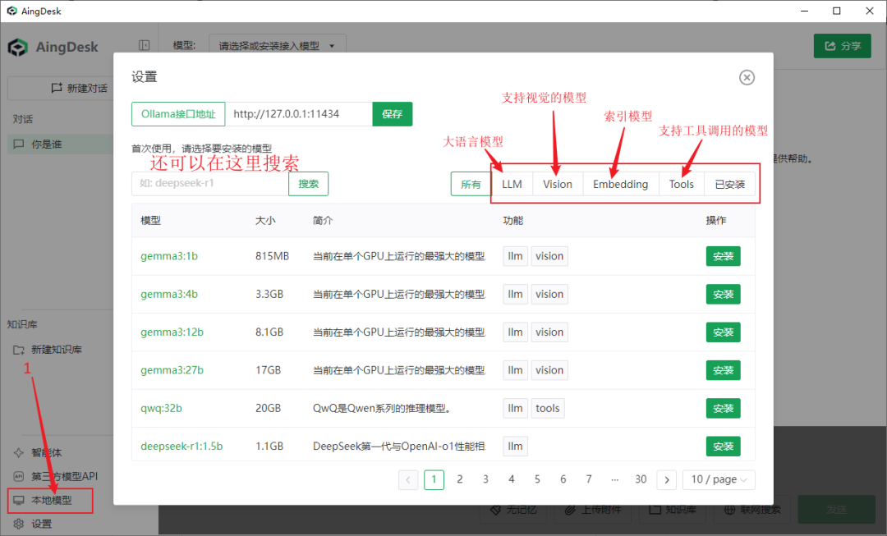Click the vision tag on gemma3:1b row

pos(549,256)
